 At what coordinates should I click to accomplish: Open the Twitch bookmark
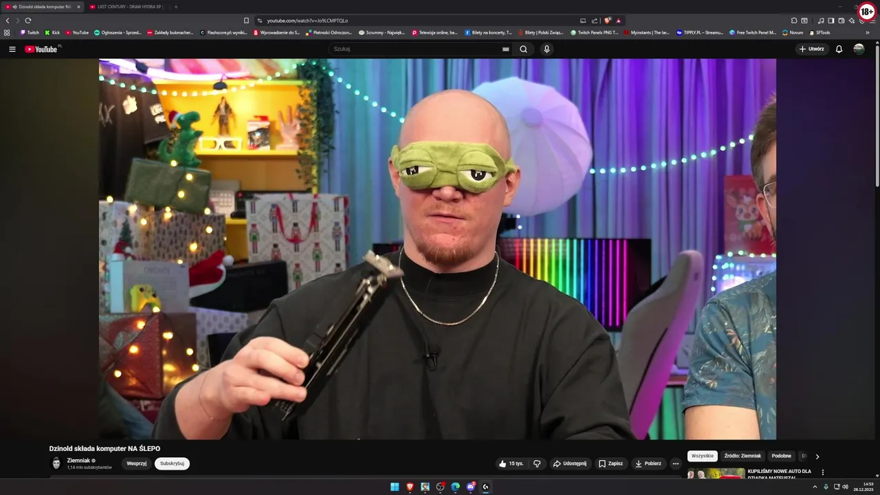(x=30, y=32)
